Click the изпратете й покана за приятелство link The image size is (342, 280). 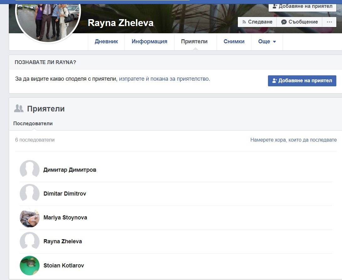click(164, 79)
